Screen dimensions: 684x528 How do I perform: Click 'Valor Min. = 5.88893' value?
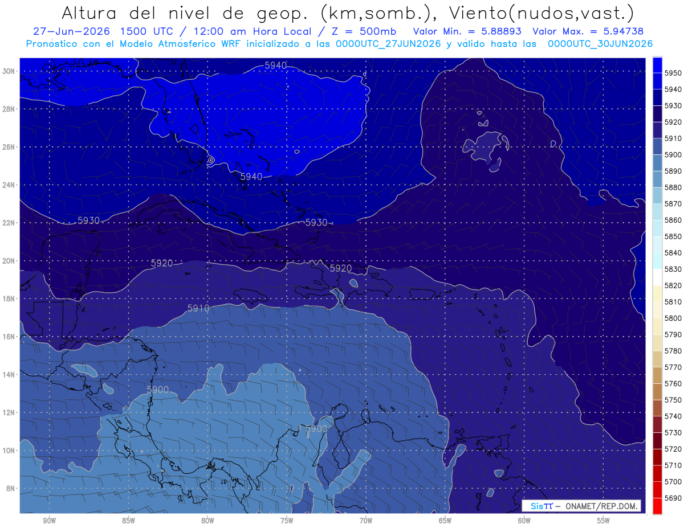[x=467, y=31]
